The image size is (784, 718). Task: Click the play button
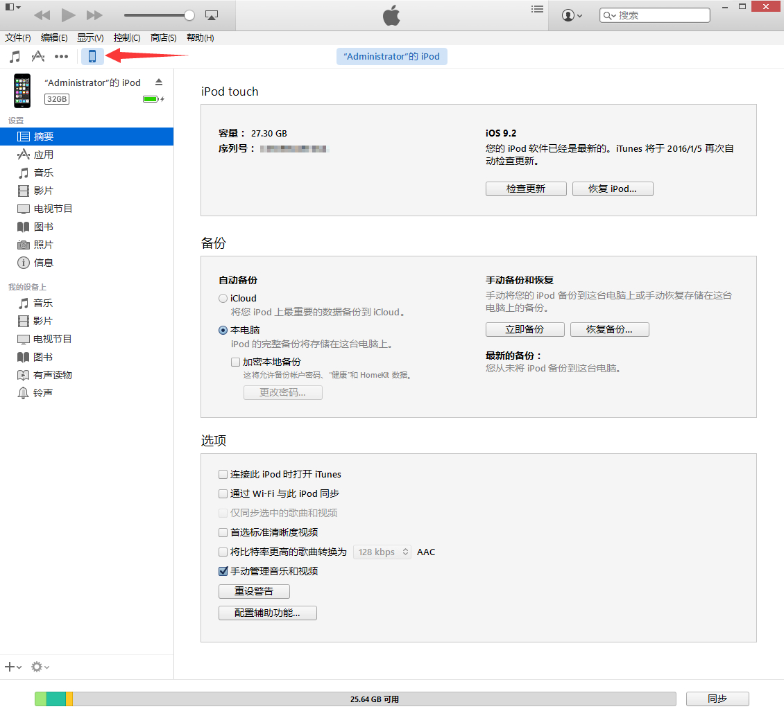coord(68,15)
